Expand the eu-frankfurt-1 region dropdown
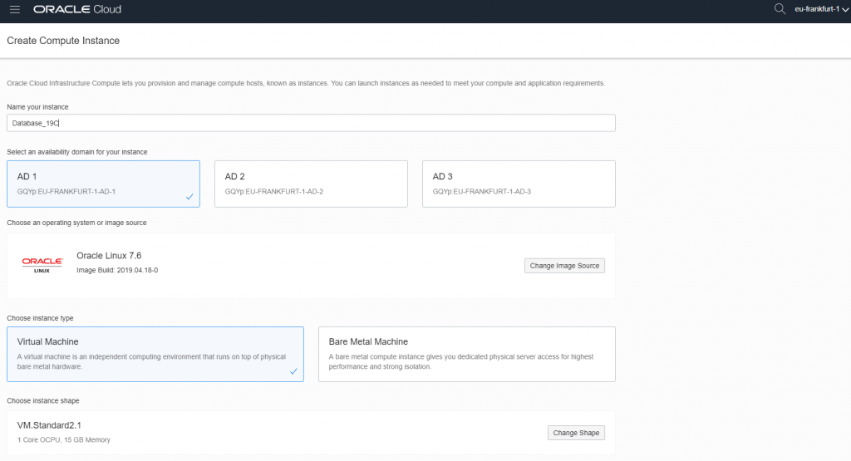Image resolution: width=851 pixels, height=461 pixels. 821,9
